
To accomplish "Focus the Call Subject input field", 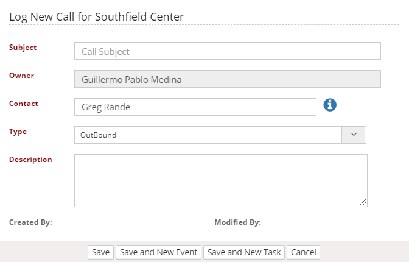I will 228,51.
